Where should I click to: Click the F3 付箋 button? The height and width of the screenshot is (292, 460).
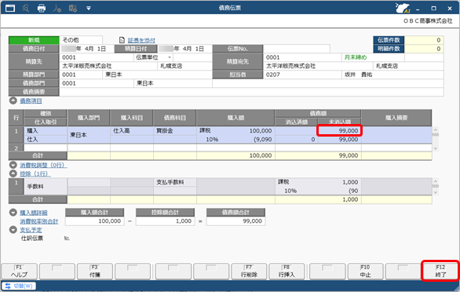(x=95, y=271)
